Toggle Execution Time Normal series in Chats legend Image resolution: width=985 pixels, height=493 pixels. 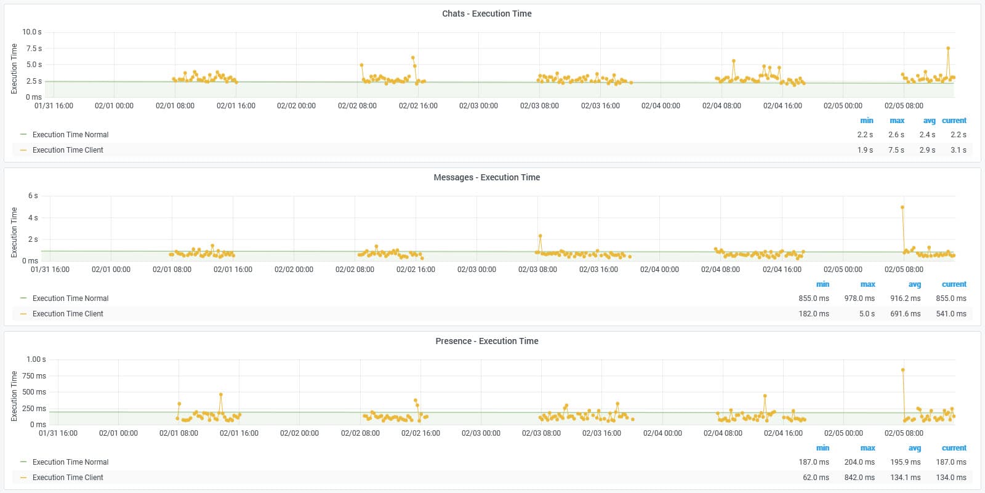click(x=70, y=135)
